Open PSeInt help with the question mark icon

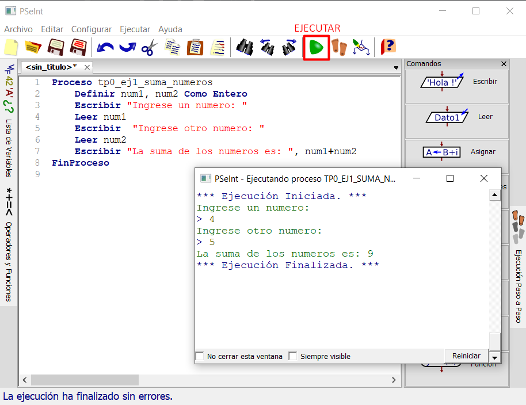[387, 48]
